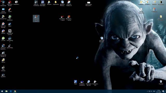Open the Корзина recycle bin
This screenshot has height=93, width=166.
[161, 82]
